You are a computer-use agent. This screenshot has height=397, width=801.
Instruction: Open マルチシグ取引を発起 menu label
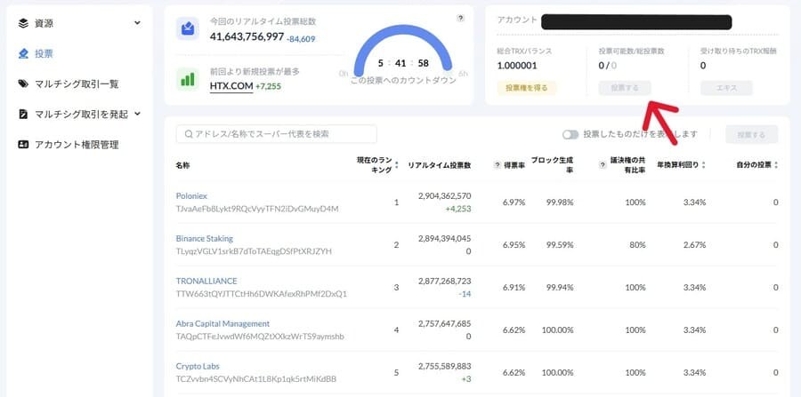[x=81, y=115]
